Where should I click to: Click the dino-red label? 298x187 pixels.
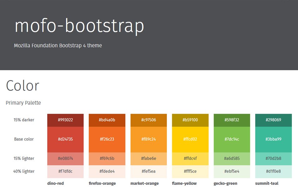click(x=56, y=183)
